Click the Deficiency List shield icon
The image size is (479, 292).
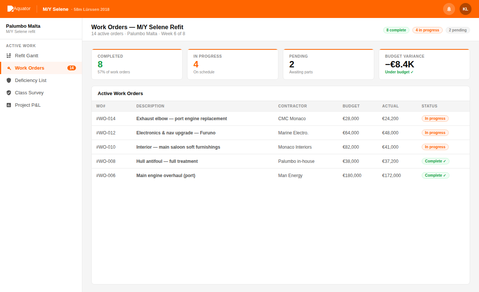tap(9, 80)
